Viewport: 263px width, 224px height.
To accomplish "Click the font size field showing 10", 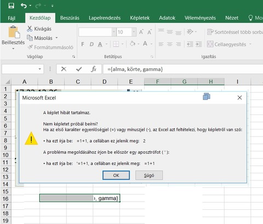I will click(x=124, y=32).
